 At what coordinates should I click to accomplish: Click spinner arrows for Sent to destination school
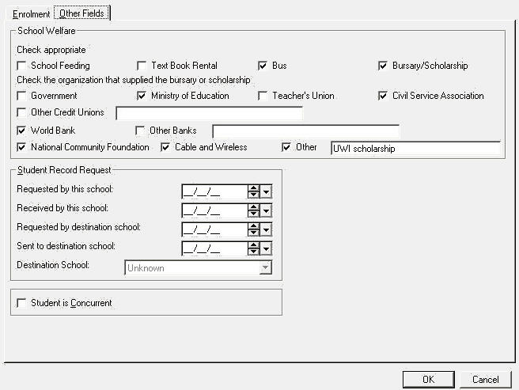click(x=253, y=248)
